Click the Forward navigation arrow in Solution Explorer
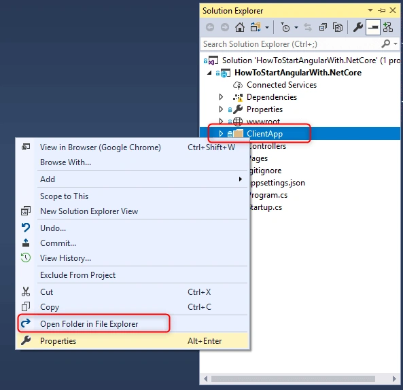The image size is (403, 390). coord(225,27)
